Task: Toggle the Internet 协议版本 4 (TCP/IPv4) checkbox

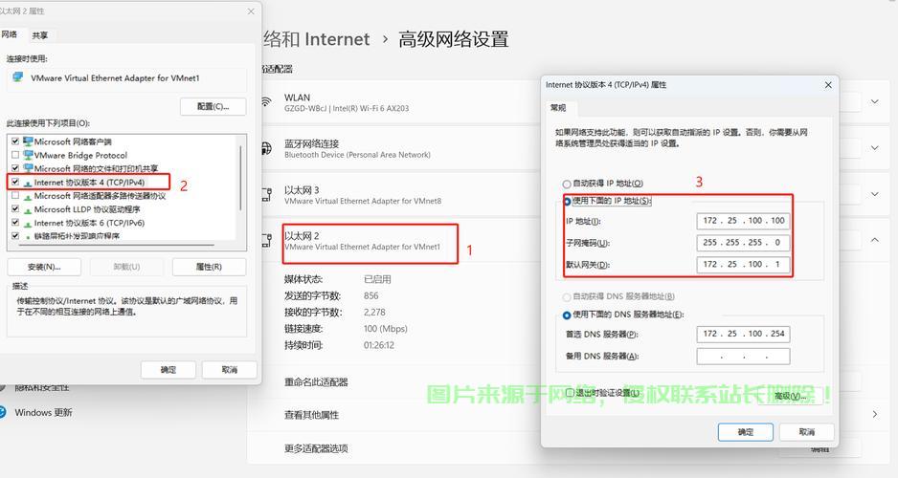Action: tap(15, 182)
